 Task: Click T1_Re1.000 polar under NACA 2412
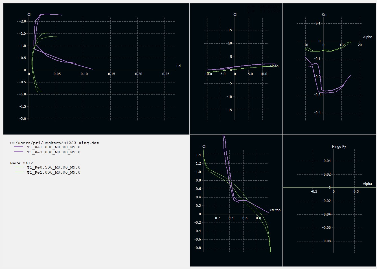click(54, 172)
